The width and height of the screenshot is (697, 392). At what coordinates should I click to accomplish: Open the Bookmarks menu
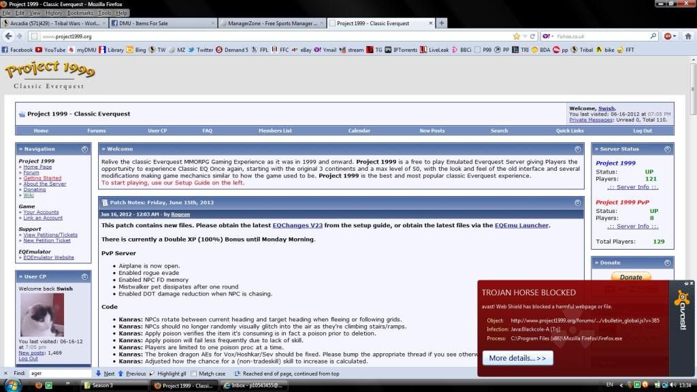[80, 13]
